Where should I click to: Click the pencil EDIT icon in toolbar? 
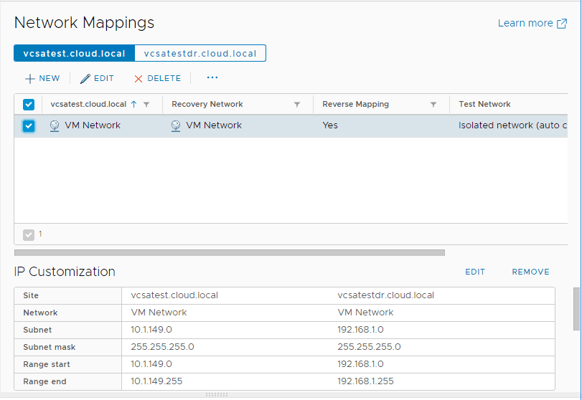coord(85,78)
